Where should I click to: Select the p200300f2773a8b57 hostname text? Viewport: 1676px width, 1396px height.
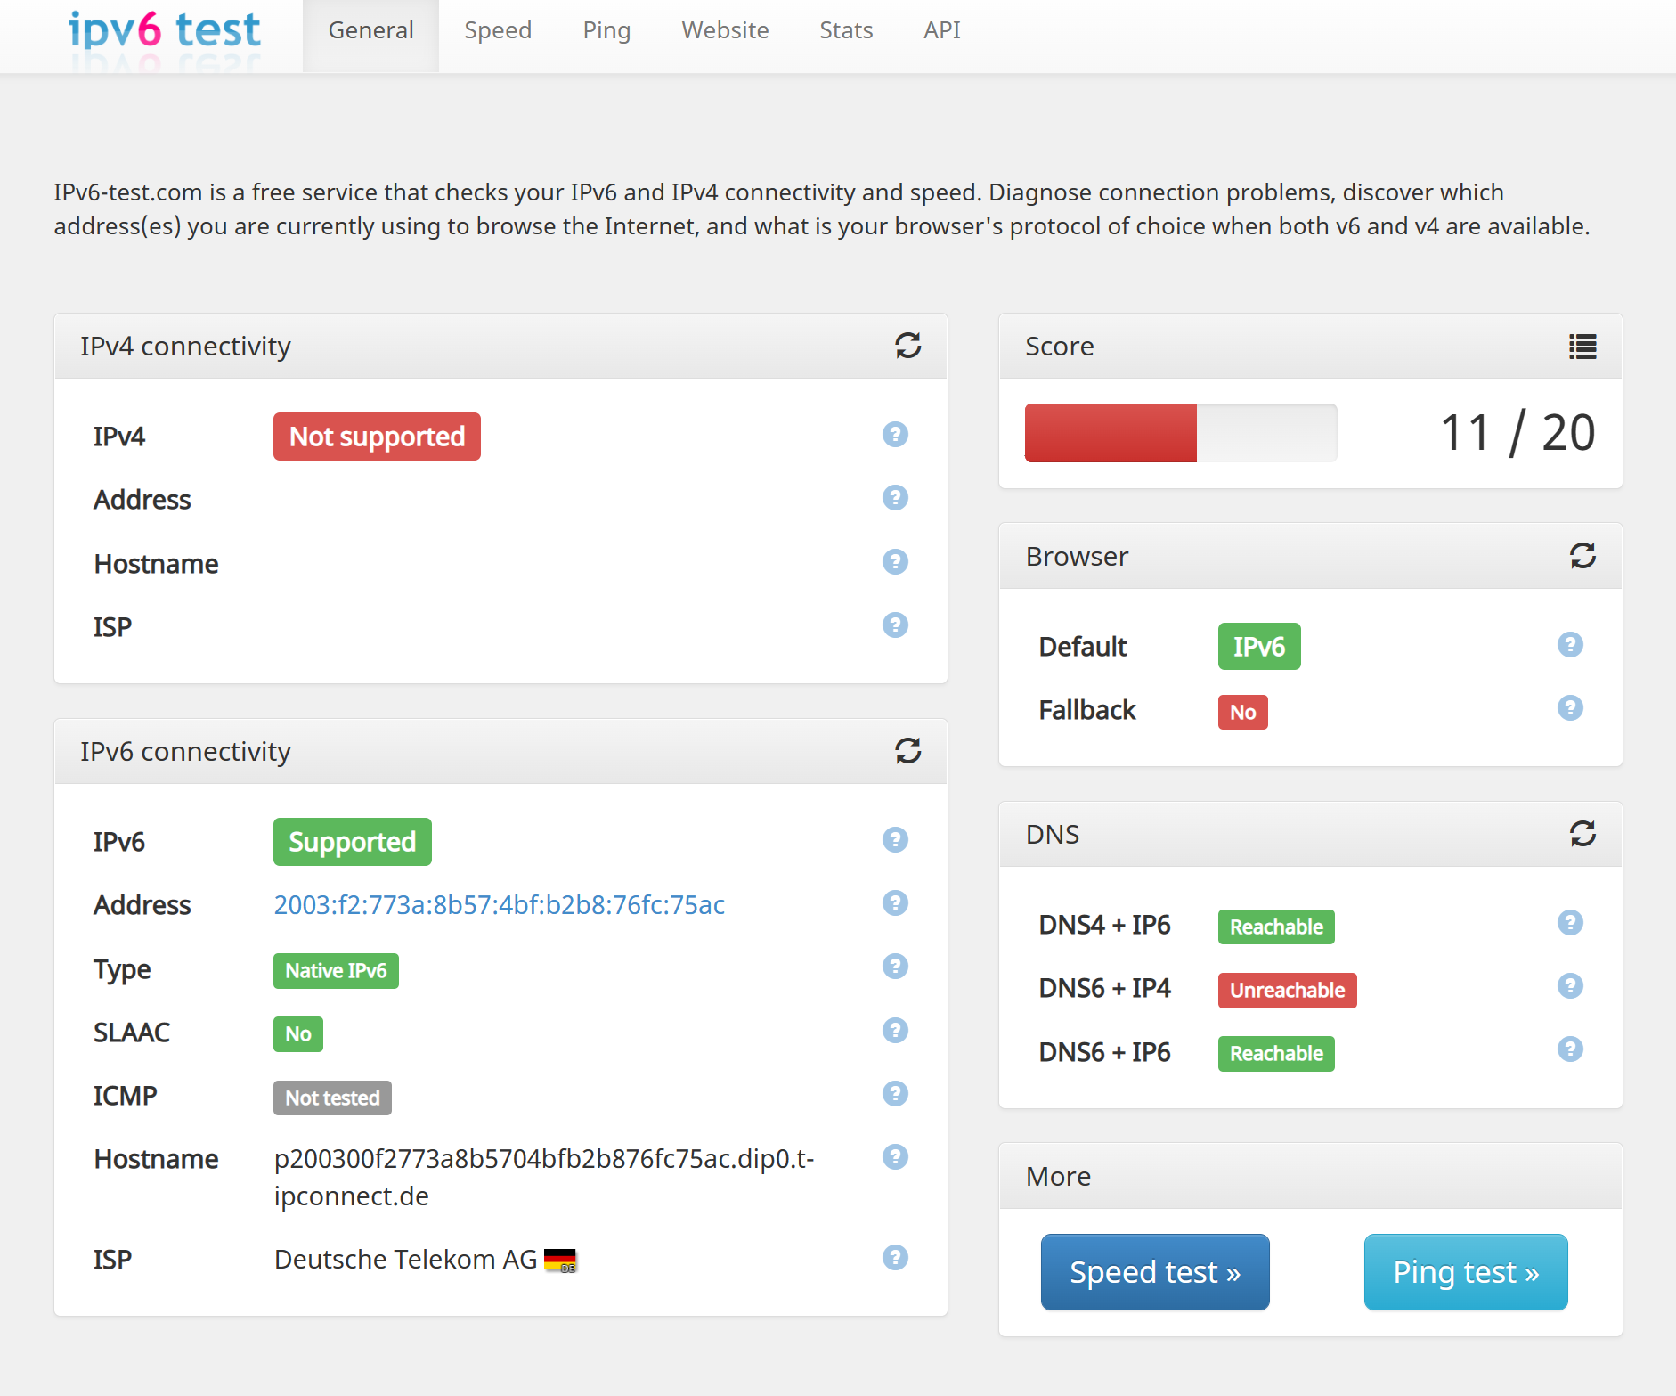544,1177
